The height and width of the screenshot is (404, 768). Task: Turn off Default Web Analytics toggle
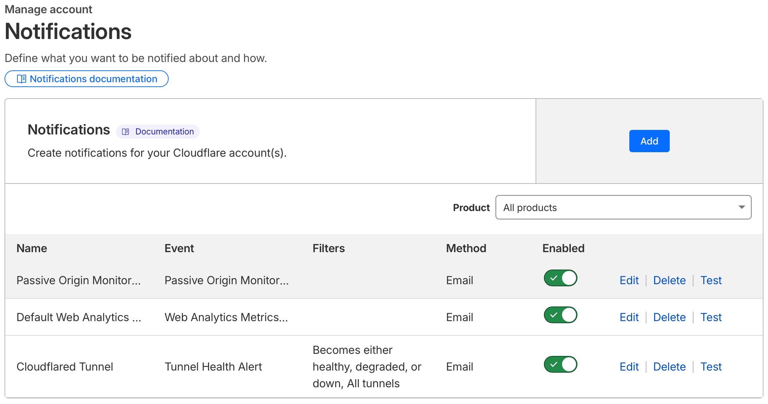pos(560,315)
